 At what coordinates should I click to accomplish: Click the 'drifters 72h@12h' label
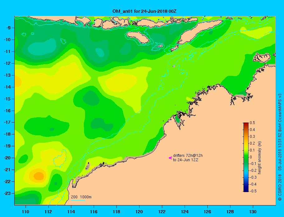188,156
